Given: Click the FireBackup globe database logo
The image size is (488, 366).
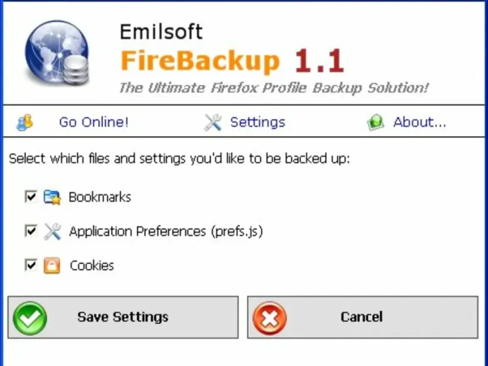Looking at the screenshot, I should click(57, 54).
